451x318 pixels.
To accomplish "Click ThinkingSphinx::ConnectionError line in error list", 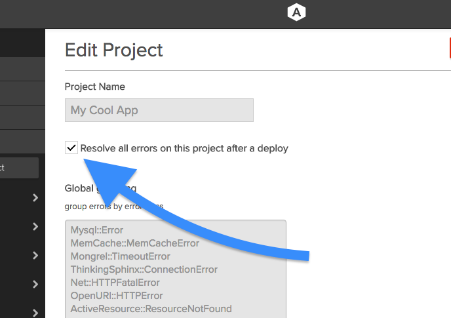I will 144,269.
